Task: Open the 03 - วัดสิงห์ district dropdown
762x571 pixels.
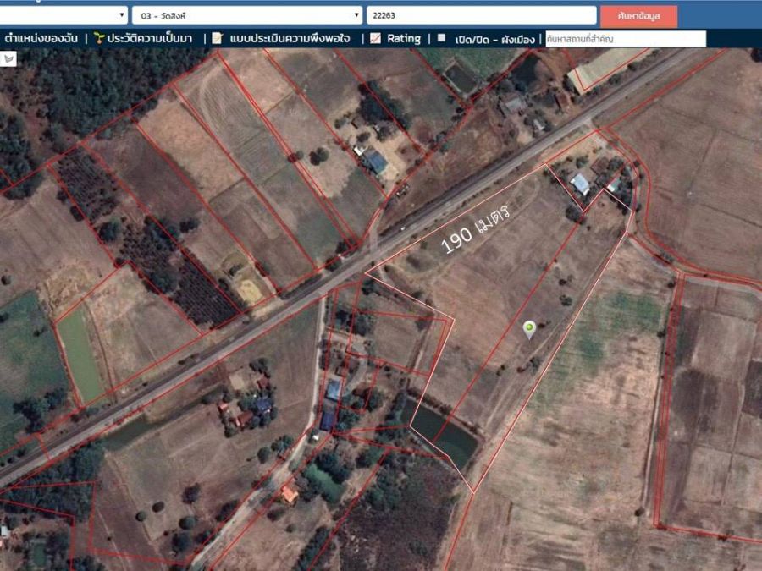Action: point(247,15)
